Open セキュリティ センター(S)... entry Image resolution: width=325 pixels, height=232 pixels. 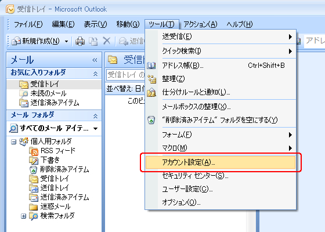(221, 176)
